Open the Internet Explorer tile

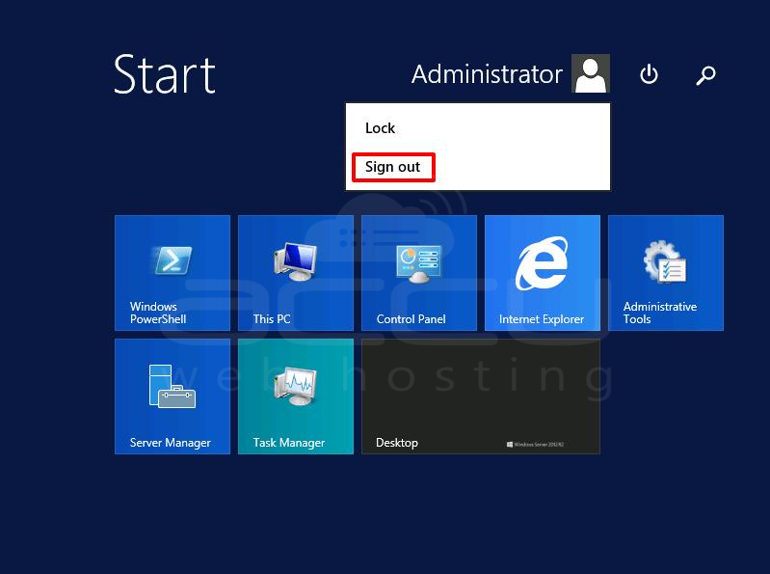[x=543, y=273]
